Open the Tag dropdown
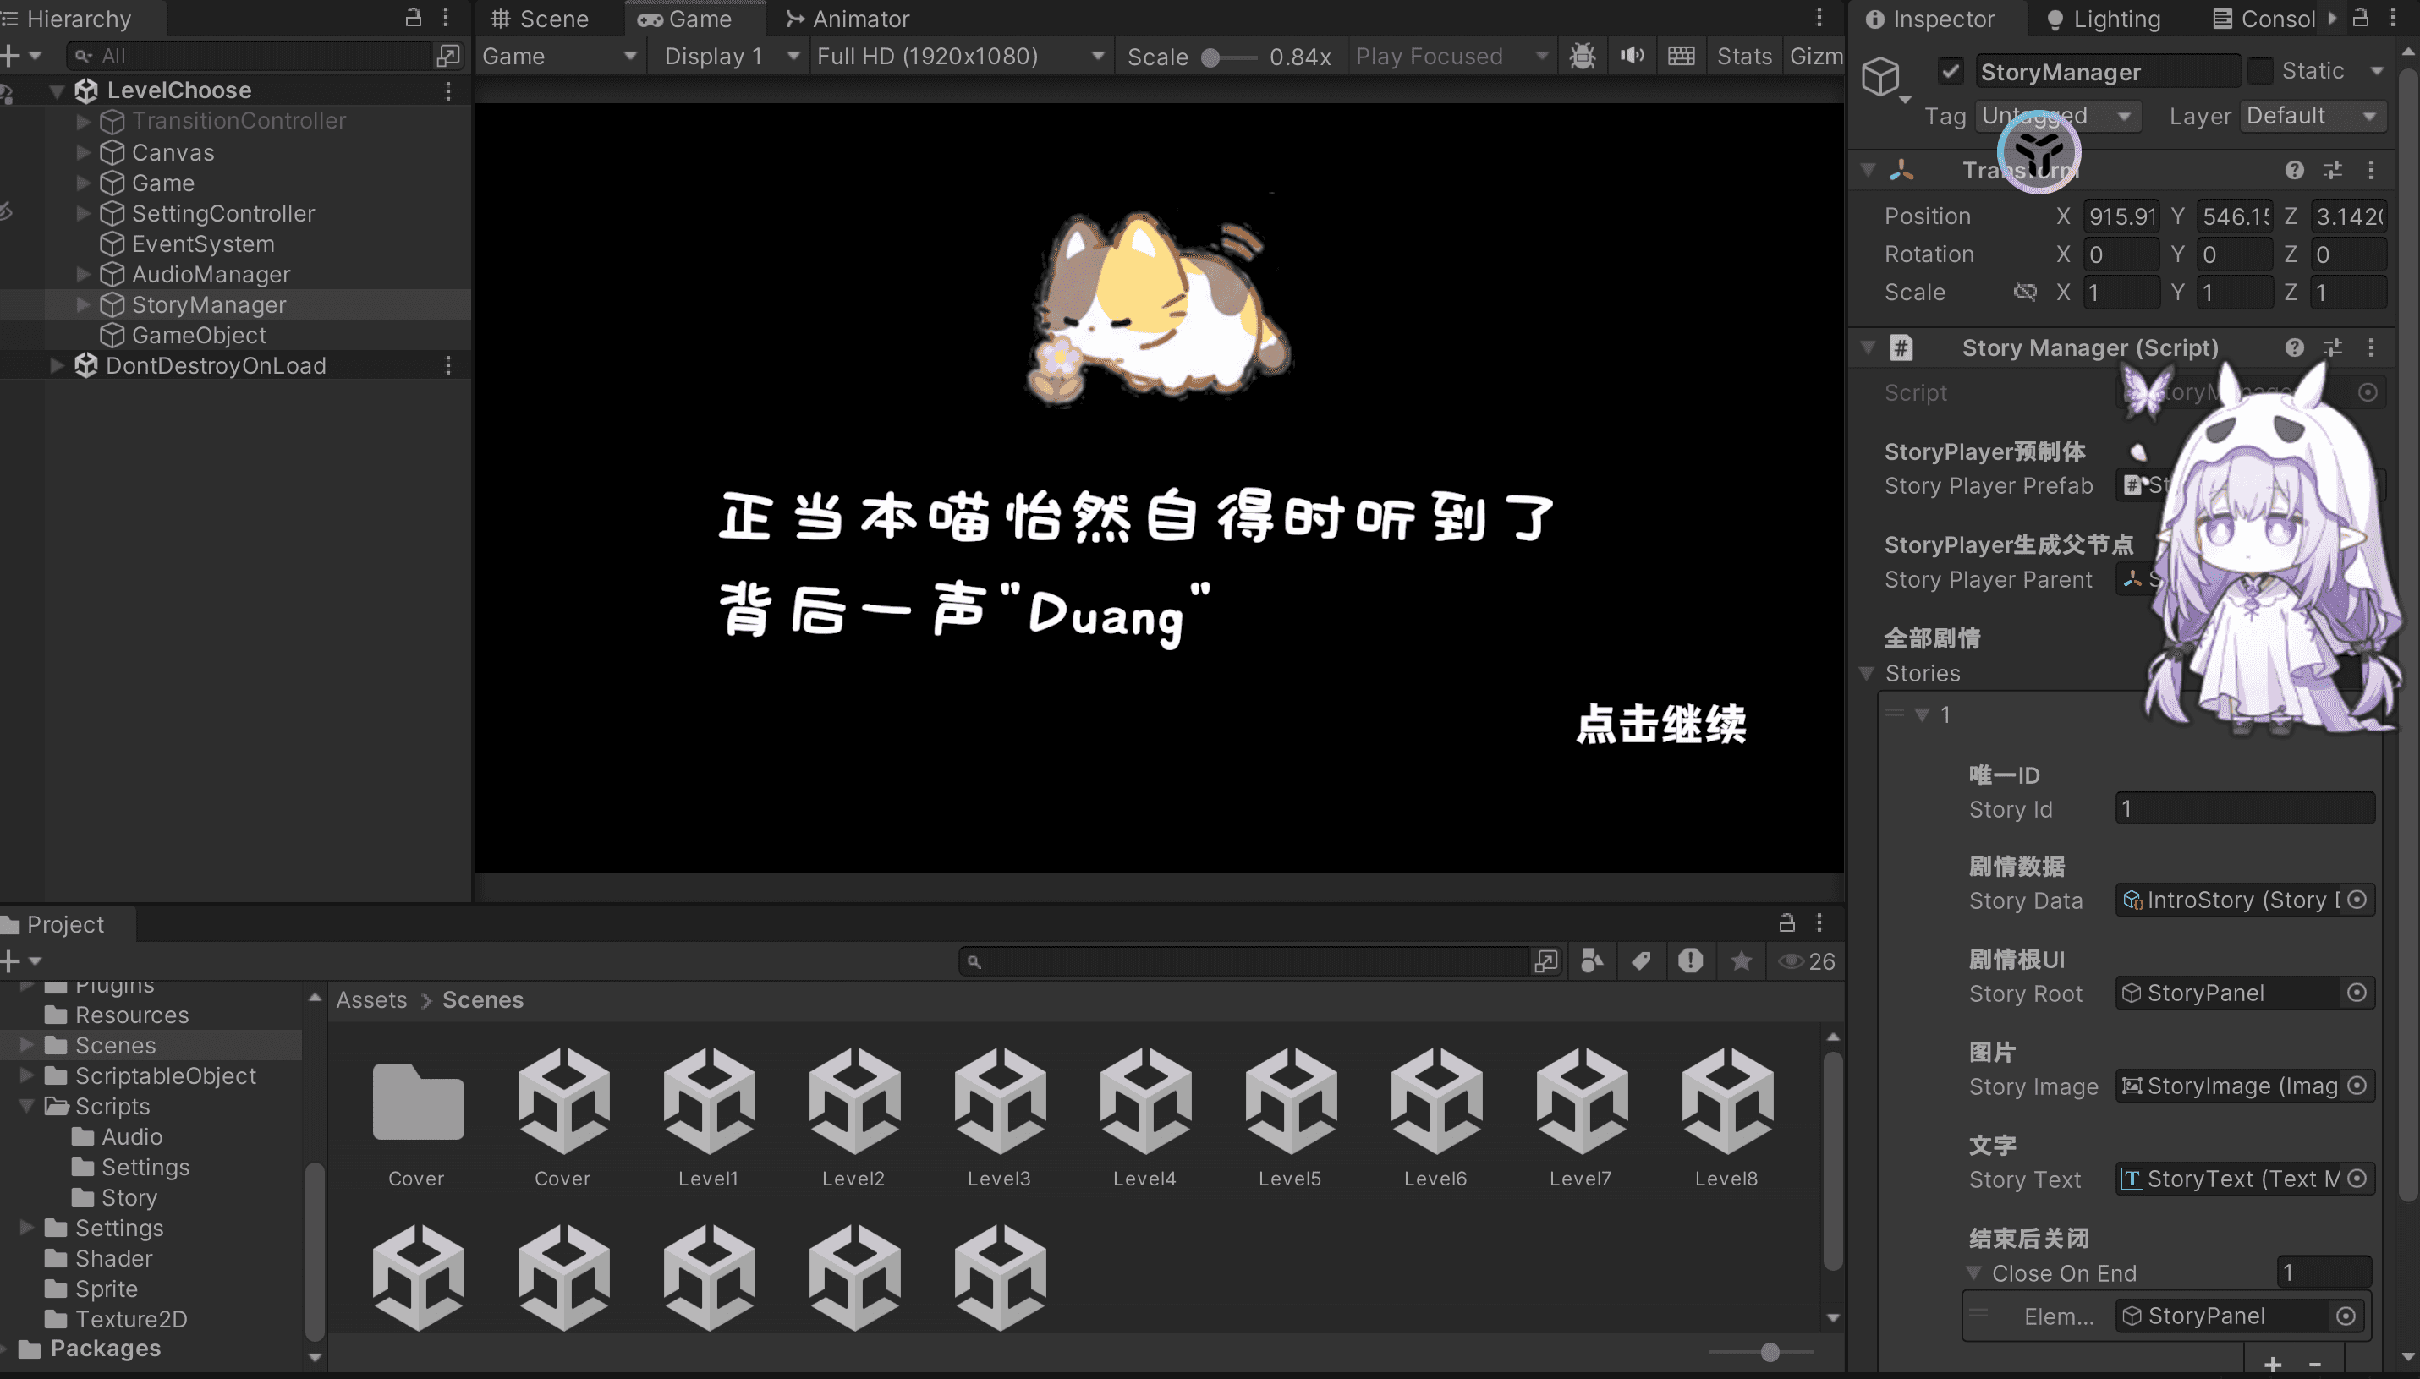This screenshot has height=1379, width=2420. pos(2057,116)
